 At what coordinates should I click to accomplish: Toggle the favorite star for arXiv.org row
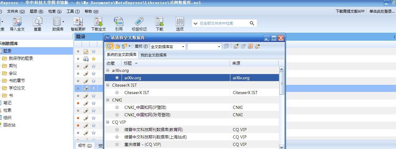pyautogui.click(x=117, y=78)
